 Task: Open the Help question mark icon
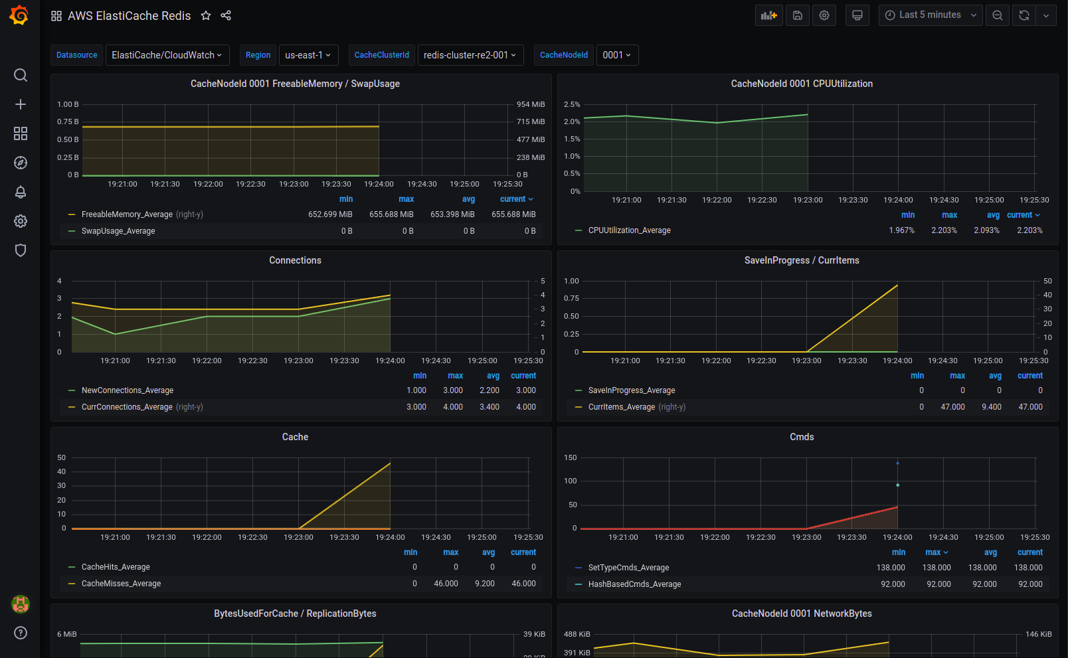[x=21, y=633]
